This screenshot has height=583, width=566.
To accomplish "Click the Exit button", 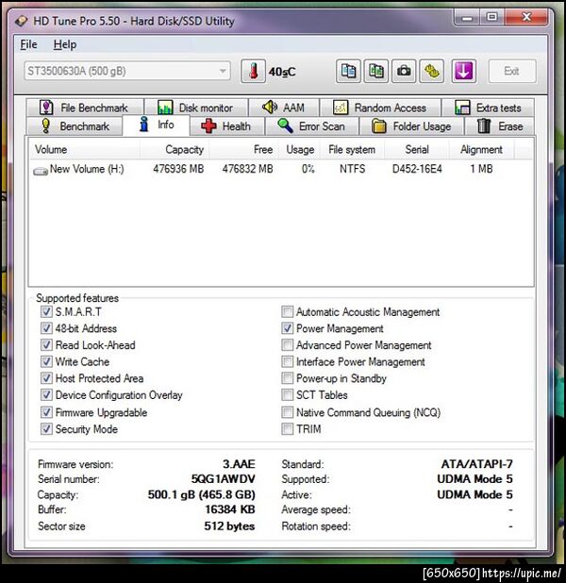I will tap(512, 71).
